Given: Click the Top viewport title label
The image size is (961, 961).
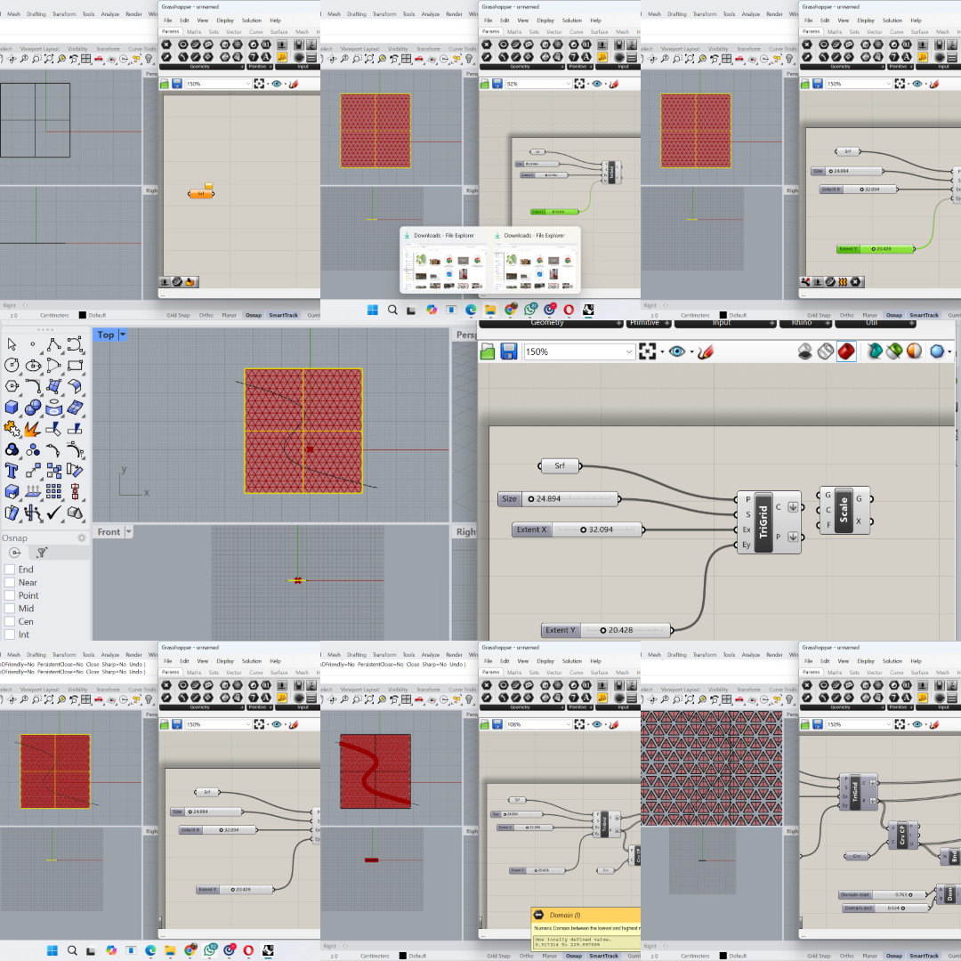Looking at the screenshot, I should point(105,335).
